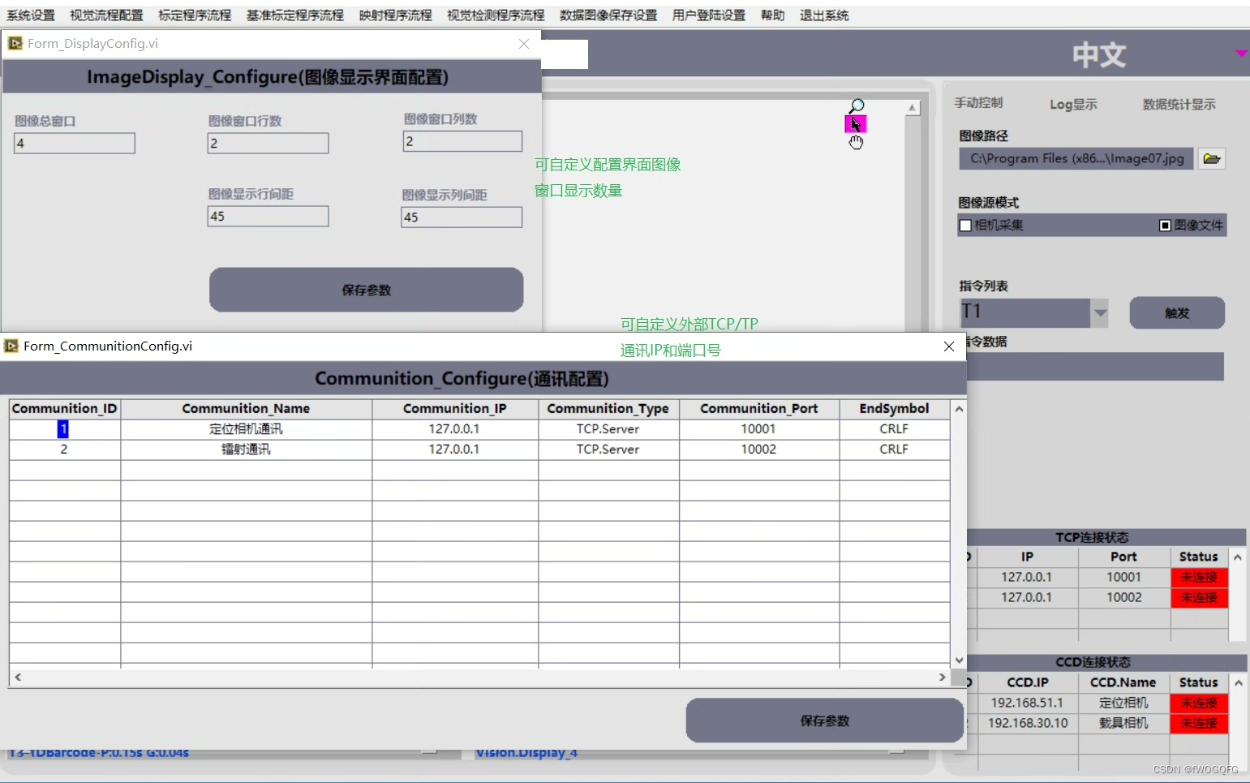The image size is (1250, 783).
Task: Edit 图像显示列间距 input field
Action: 462,217
